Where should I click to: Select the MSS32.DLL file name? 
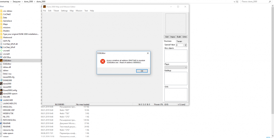(x=8, y=107)
